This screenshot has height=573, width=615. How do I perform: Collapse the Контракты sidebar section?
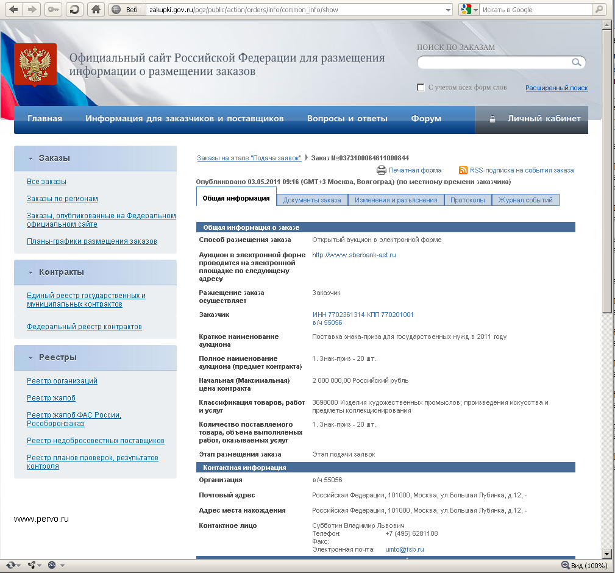(30, 272)
